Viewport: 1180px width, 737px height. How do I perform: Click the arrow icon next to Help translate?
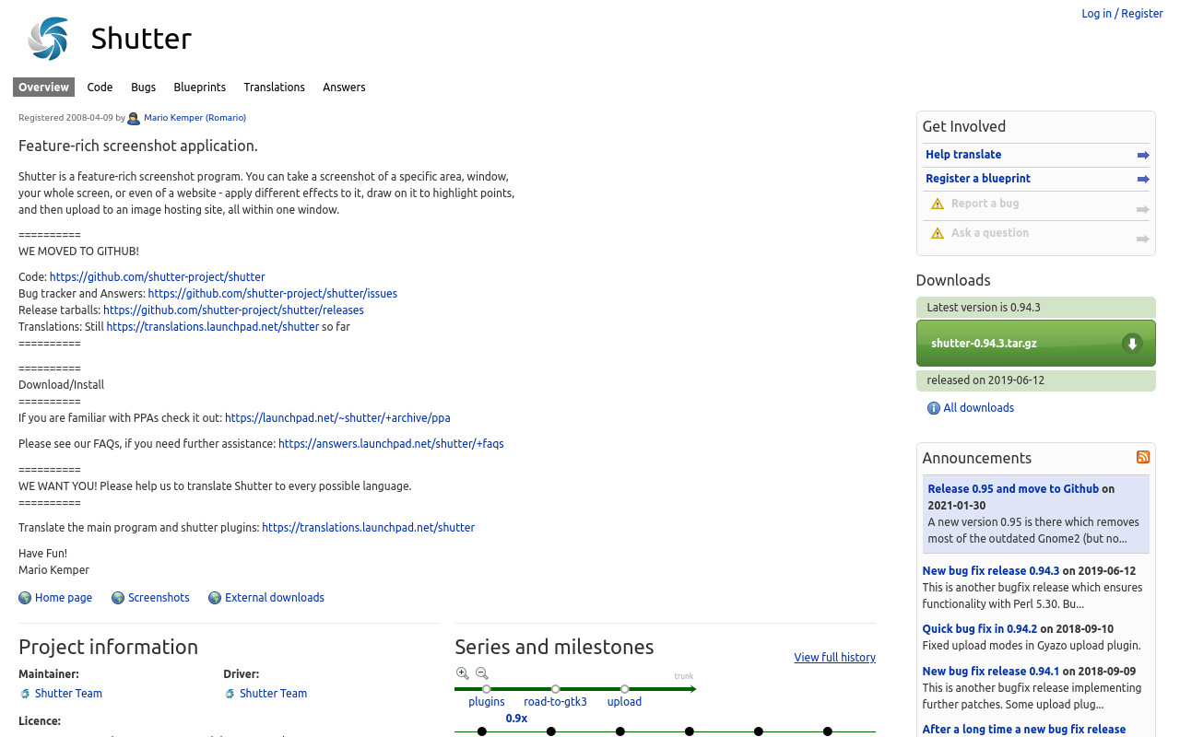(x=1143, y=156)
